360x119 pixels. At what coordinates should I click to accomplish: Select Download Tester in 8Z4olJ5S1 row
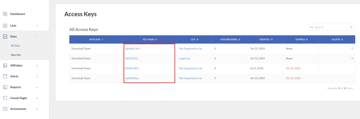81,58
